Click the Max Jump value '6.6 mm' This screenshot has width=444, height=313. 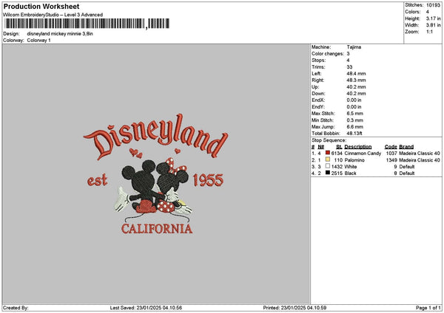(354, 127)
